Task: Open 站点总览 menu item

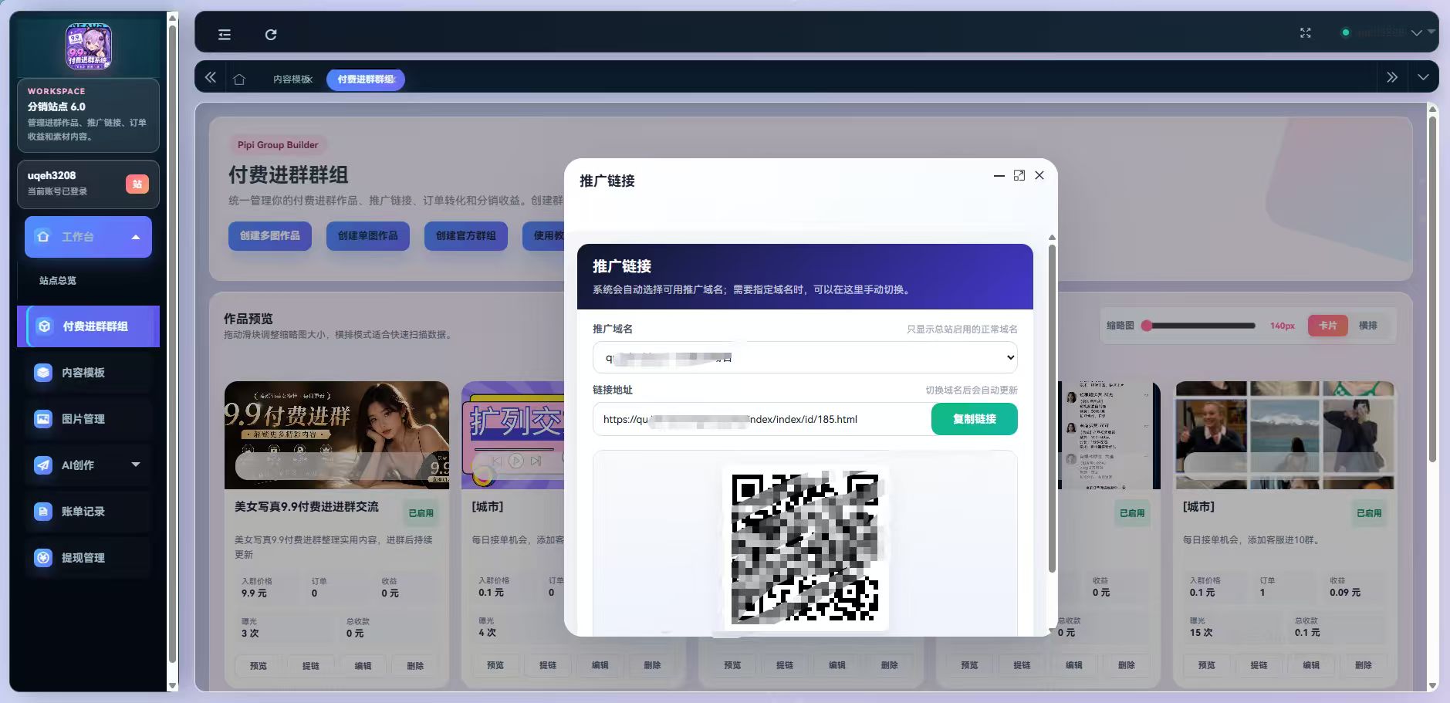Action: click(58, 280)
